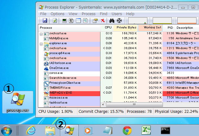The width and height of the screenshot is (199, 136).
Task: Click Commit Charge 15.57% in status bar
Action: tap(101, 112)
